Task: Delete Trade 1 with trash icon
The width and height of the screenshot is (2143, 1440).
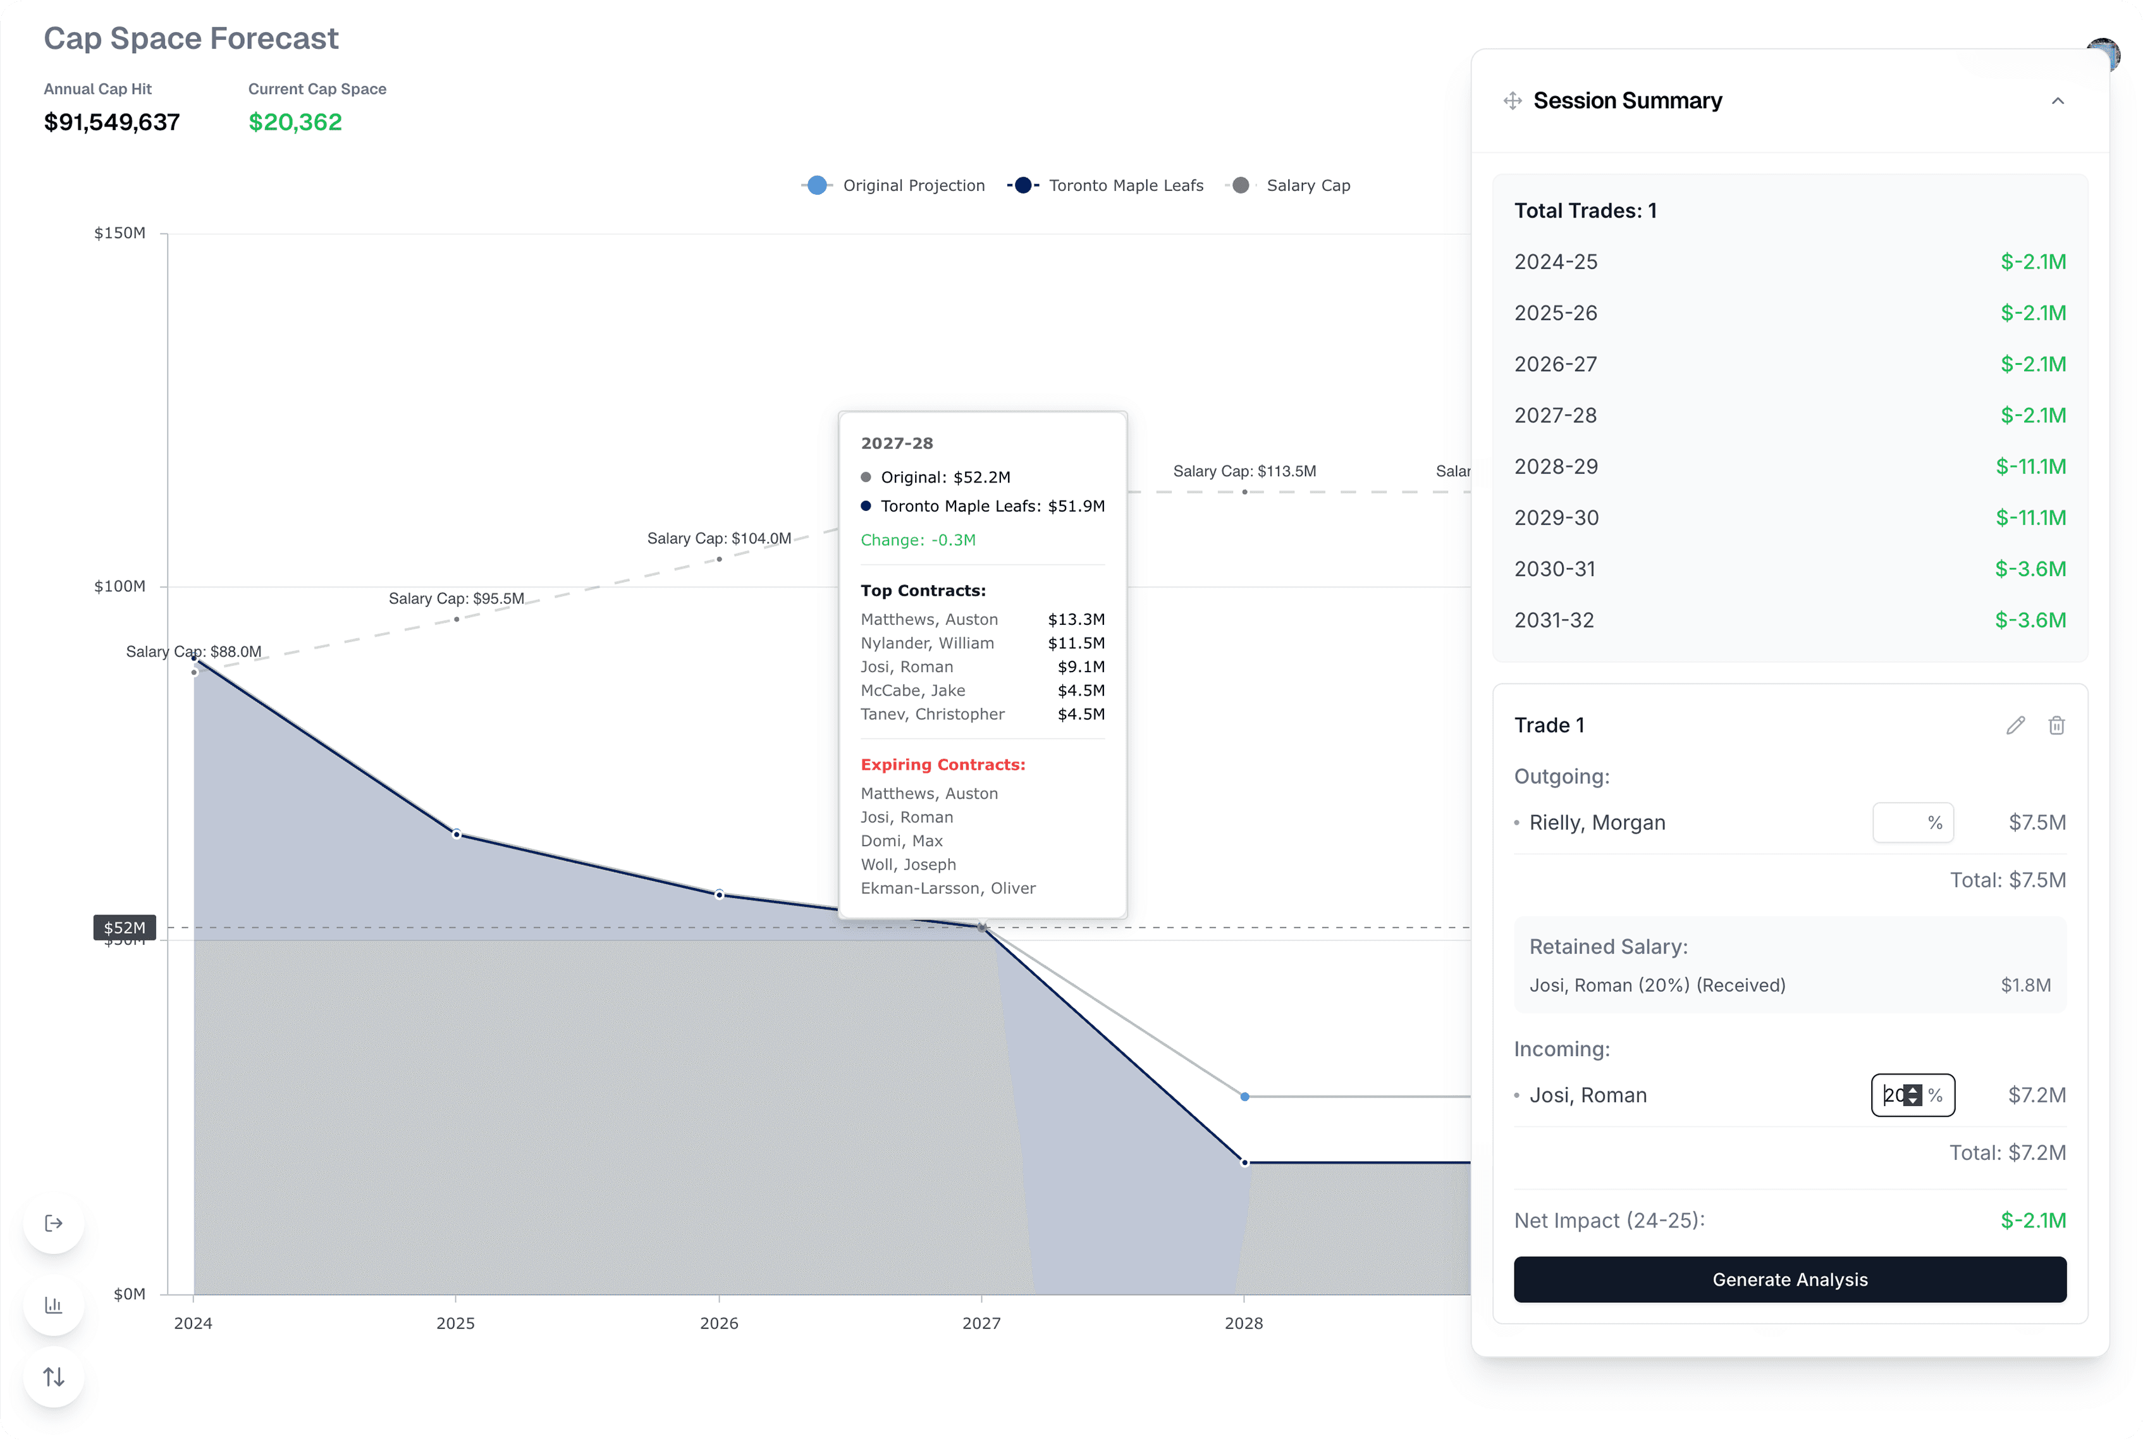Action: coord(2057,725)
